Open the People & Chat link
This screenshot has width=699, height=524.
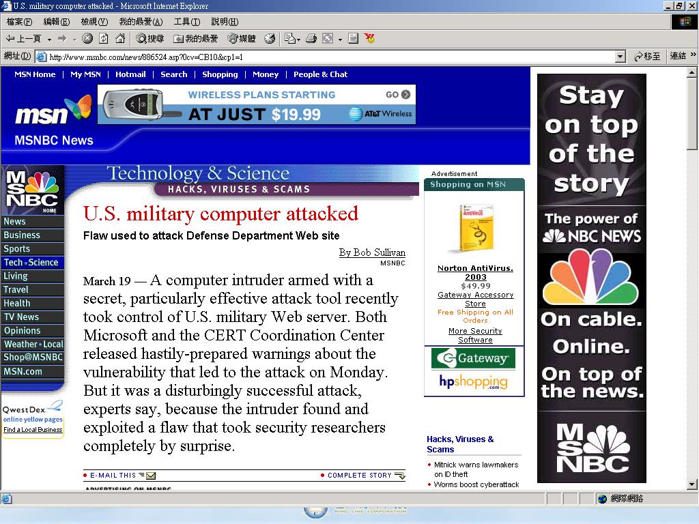[x=320, y=74]
